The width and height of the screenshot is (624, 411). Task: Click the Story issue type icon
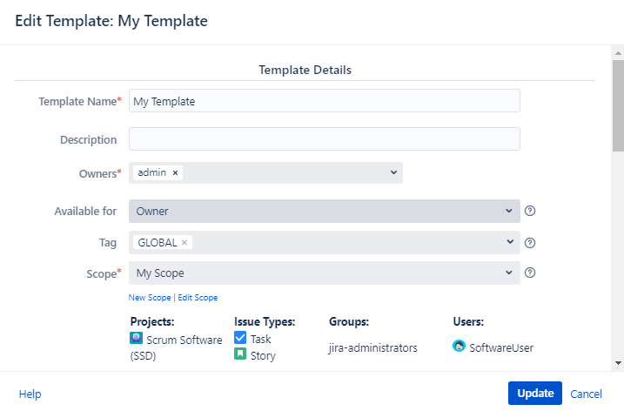[240, 354]
